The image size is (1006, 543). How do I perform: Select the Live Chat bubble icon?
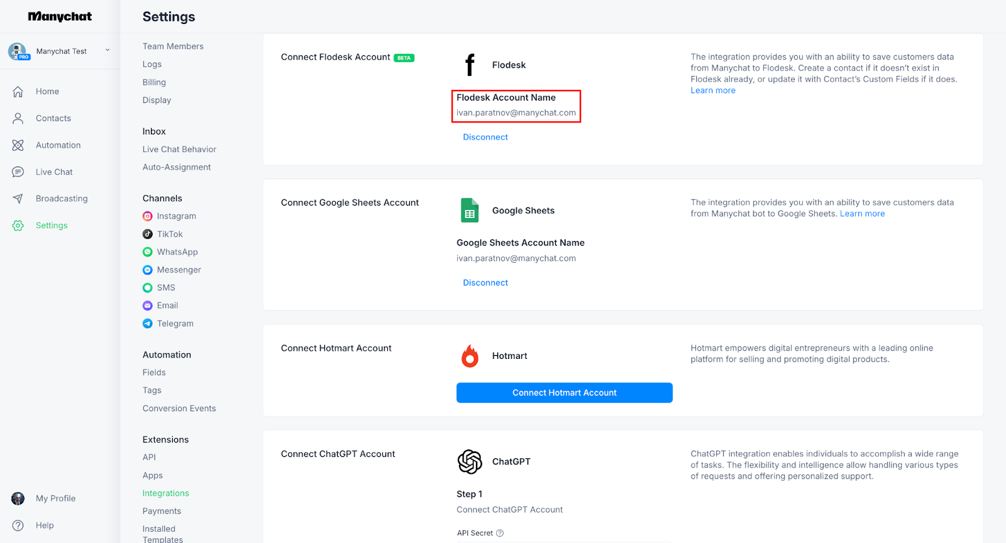coord(18,172)
